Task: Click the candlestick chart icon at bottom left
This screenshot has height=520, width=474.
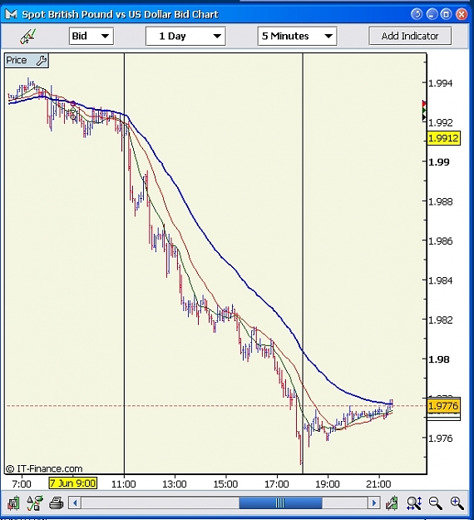Action: pyautogui.click(x=13, y=503)
